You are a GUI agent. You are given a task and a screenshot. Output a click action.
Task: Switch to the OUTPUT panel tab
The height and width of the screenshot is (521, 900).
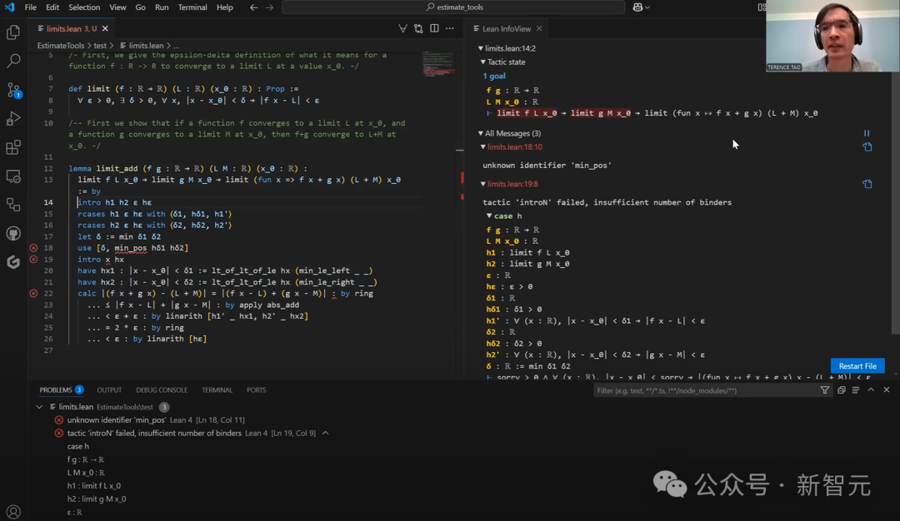point(109,390)
